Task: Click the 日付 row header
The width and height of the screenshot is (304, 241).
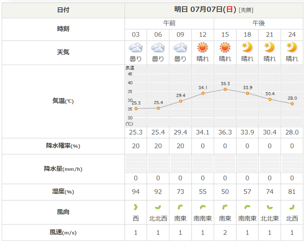Action: (63, 10)
